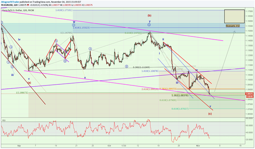
Task: Click the 1.10000 price axis label
Action: [249, 80]
